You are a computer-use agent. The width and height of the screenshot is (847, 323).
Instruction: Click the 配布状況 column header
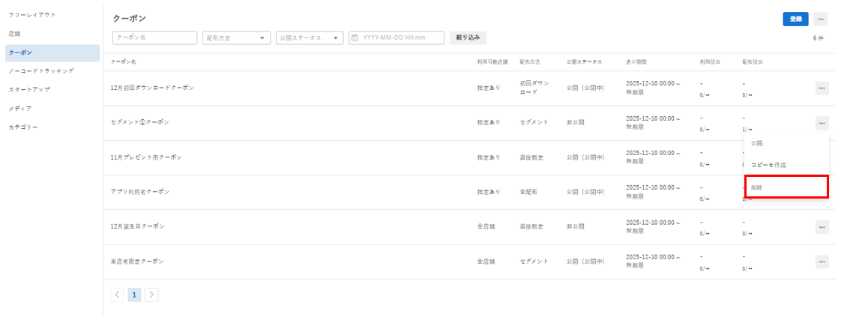click(753, 62)
